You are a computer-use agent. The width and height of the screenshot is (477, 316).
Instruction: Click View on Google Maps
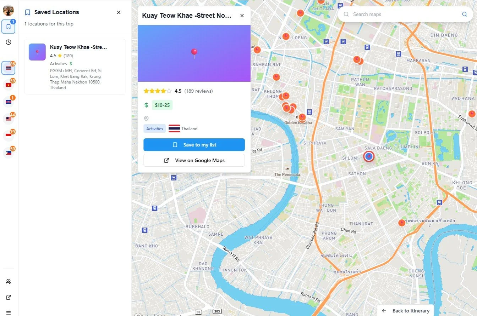click(194, 160)
